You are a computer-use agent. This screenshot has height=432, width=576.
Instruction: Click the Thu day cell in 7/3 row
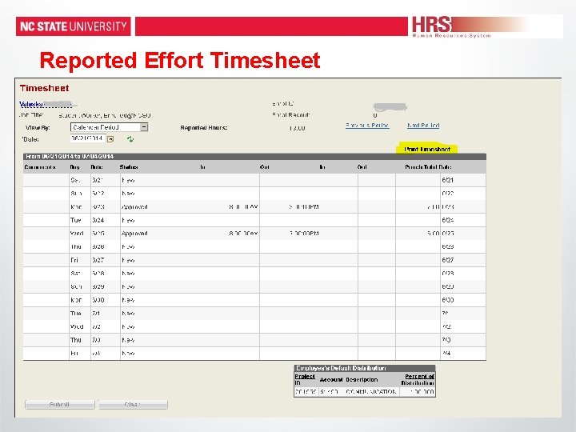pyautogui.click(x=76, y=340)
